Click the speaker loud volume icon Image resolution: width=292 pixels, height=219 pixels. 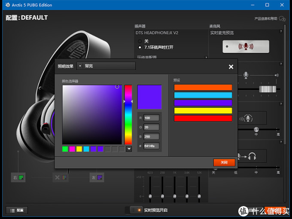(277, 75)
